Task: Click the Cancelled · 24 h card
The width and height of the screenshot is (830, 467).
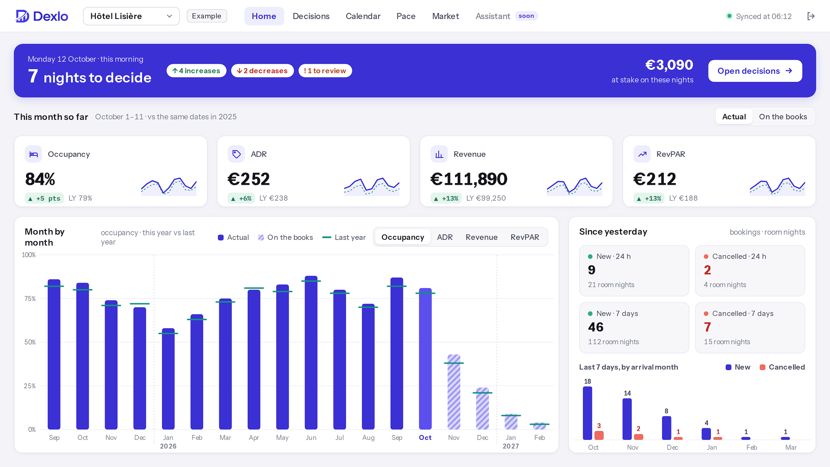Action: click(x=750, y=271)
